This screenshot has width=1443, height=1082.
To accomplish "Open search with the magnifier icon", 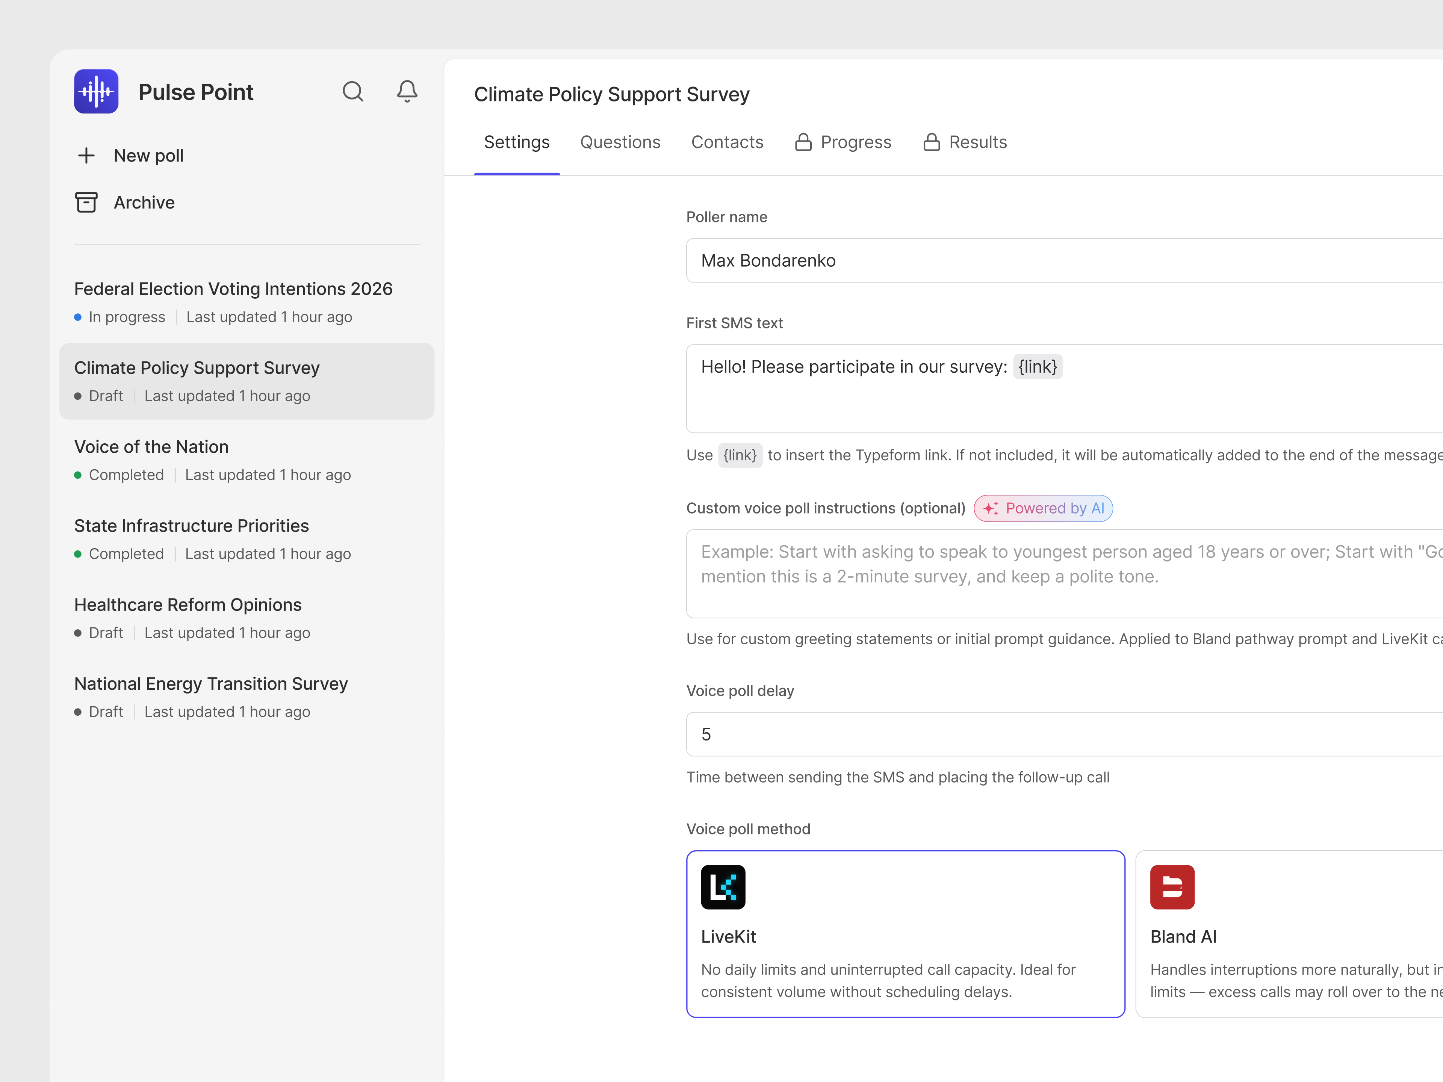I will (353, 91).
